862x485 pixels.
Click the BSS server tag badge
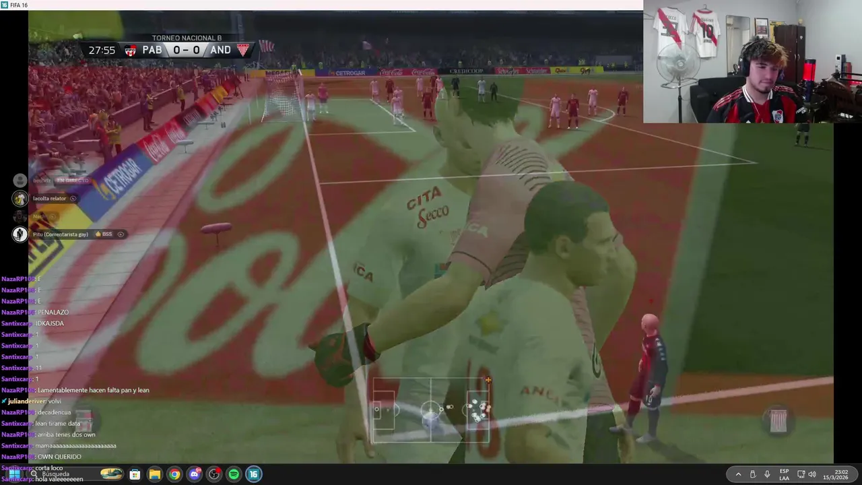coord(104,234)
